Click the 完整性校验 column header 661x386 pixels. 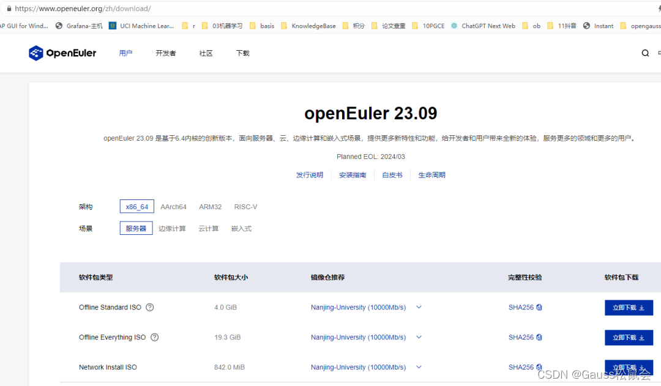click(x=525, y=277)
